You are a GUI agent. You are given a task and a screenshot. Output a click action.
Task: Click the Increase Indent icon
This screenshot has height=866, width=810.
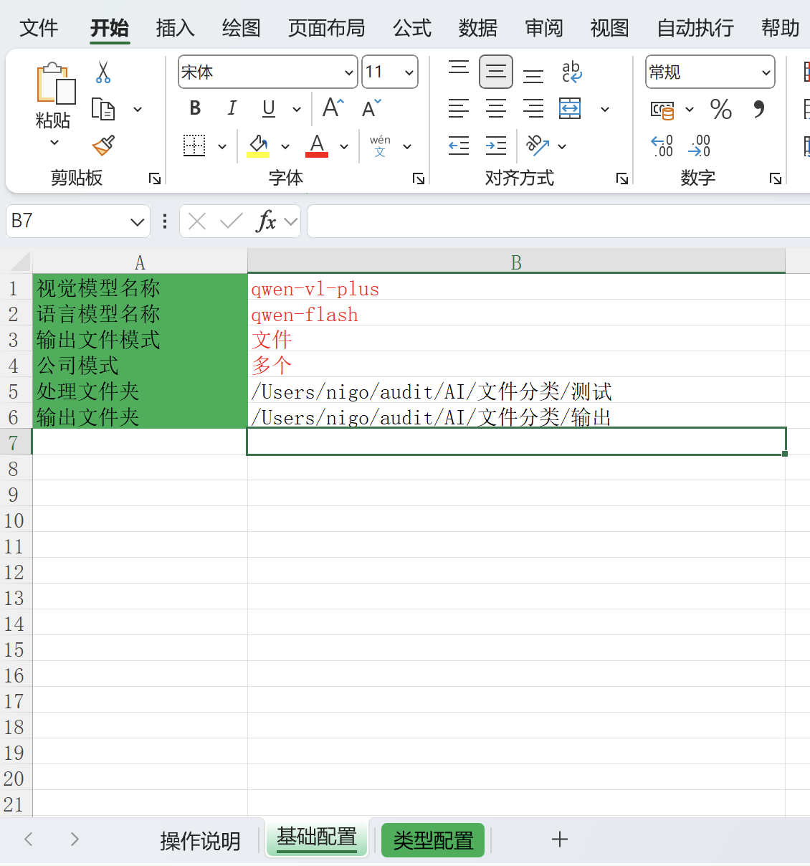[496, 146]
